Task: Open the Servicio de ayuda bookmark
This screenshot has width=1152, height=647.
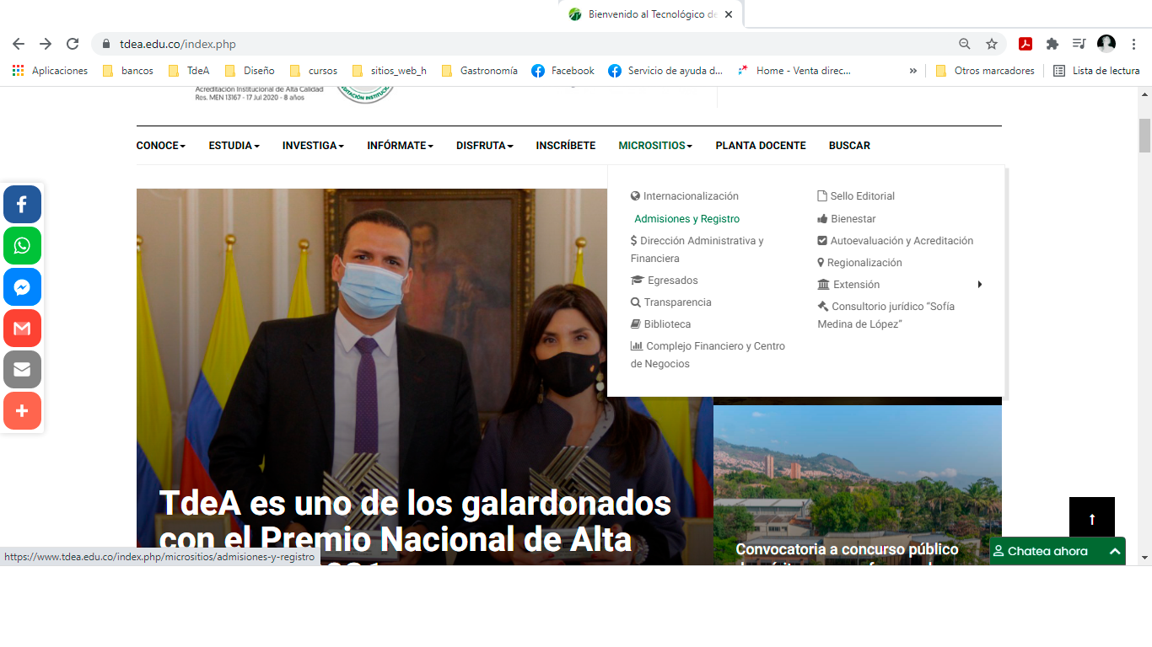Action: (x=665, y=71)
